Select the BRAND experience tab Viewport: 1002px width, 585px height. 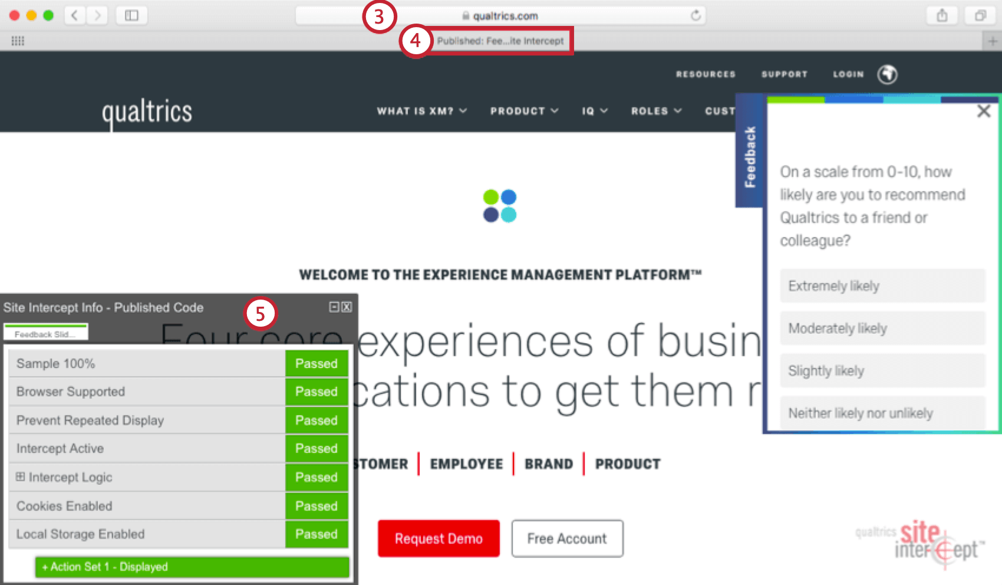coord(549,464)
